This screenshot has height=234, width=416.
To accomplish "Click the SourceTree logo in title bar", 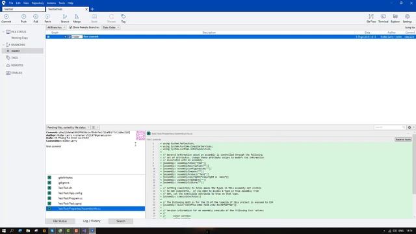I will coord(3,3).
